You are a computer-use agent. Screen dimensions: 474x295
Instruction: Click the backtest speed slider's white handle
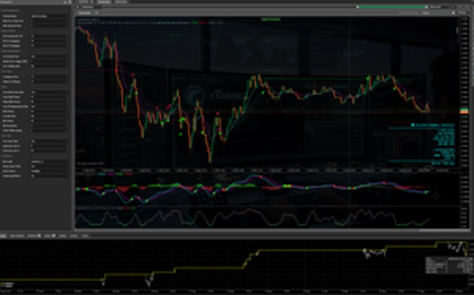(x=453, y=13)
